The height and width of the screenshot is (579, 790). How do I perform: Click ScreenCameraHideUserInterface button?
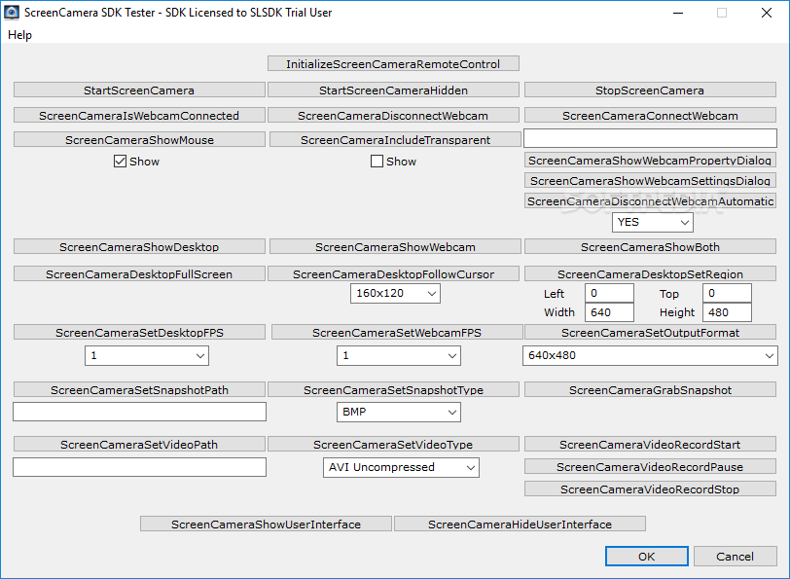pos(520,524)
